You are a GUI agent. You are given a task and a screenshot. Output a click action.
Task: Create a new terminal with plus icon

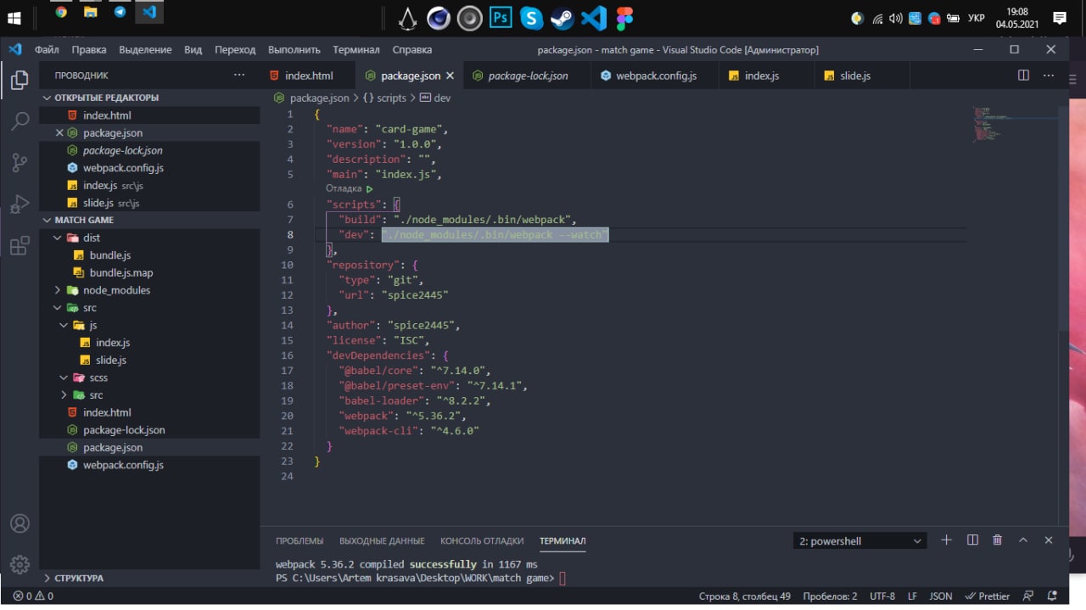(x=947, y=540)
